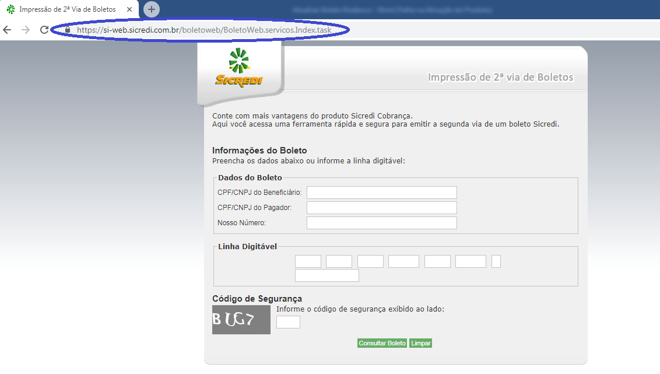
Task: Click the narrow single-digit Linha Digitável box
Action: tap(496, 261)
